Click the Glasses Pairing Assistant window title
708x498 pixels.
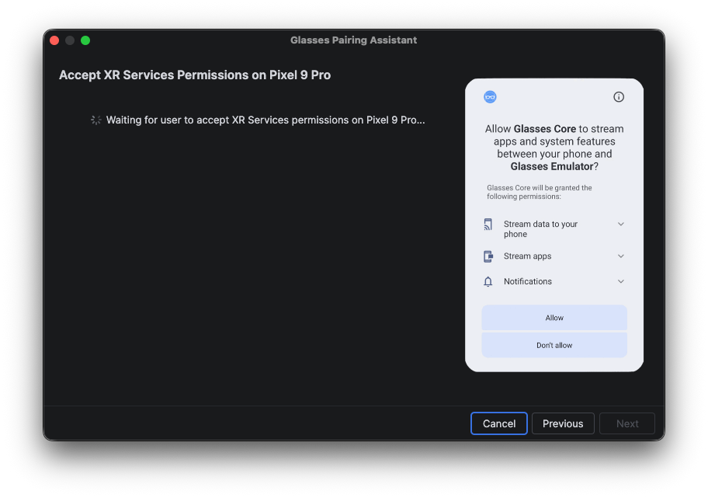pos(353,40)
